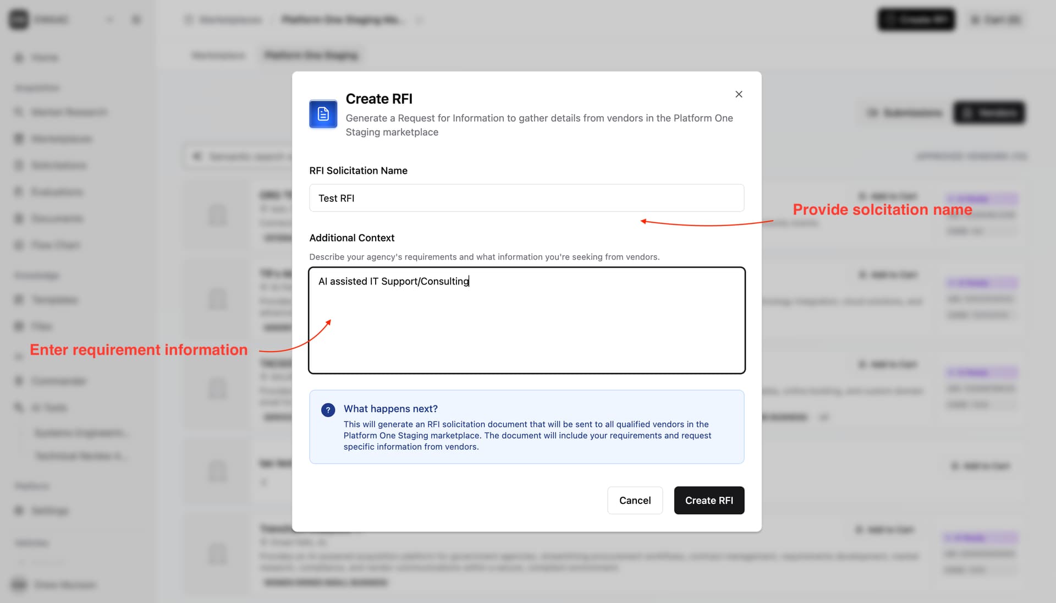
Task: Click the question mark icon beside What happens next
Action: pos(328,410)
